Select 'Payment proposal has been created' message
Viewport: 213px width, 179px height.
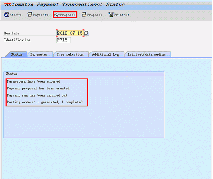click(38, 88)
